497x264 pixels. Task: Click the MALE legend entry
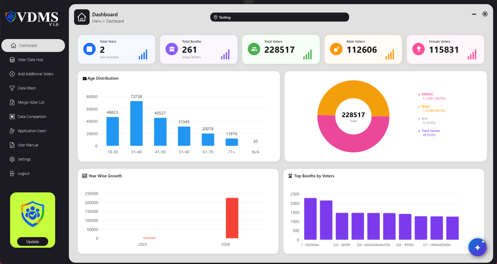(432, 109)
